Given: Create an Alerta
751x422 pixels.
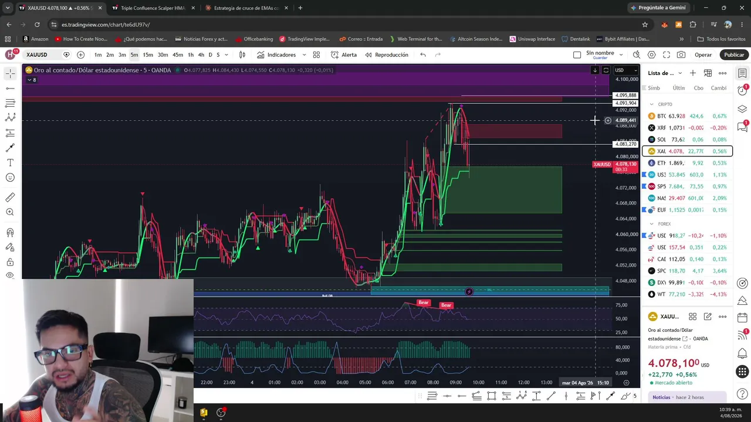Looking at the screenshot, I should 343,55.
